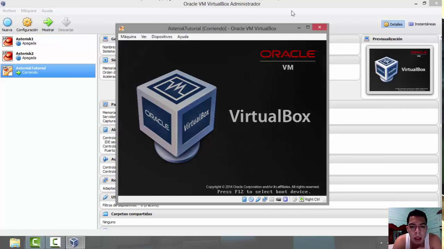
Task: Click the general section icon
Action: point(105,39)
